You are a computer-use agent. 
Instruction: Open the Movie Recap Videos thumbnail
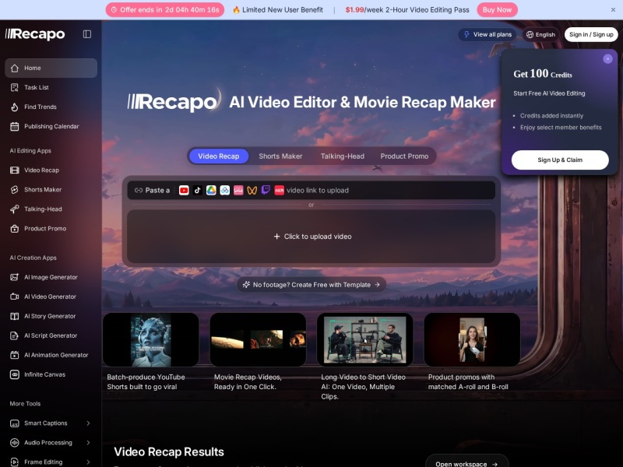(258, 340)
